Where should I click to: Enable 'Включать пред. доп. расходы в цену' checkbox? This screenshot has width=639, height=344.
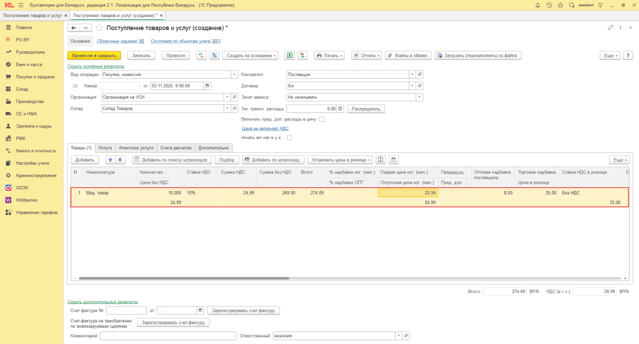click(x=322, y=119)
